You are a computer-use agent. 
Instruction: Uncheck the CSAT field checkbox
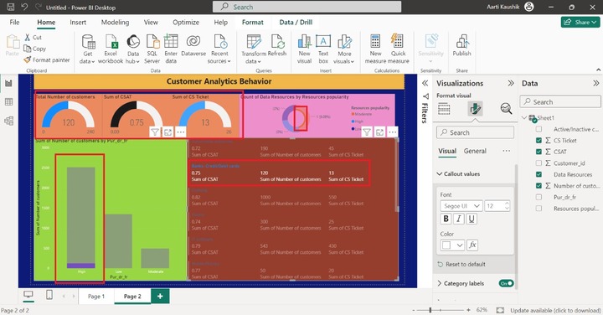point(539,152)
